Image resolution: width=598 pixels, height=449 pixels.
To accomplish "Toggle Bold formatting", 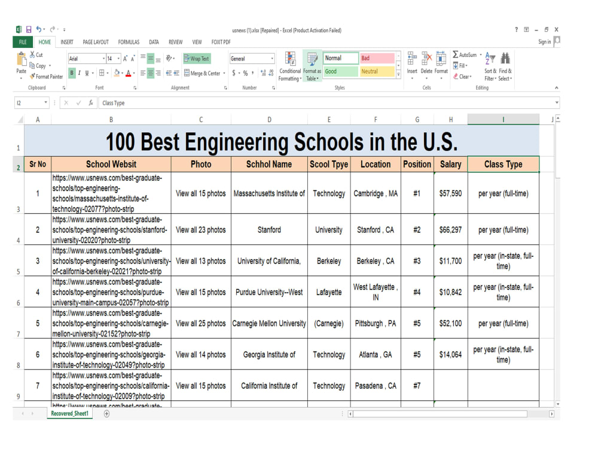I will pyautogui.click(x=72, y=72).
